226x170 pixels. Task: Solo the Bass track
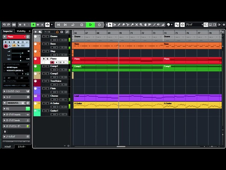[x=47, y=44]
